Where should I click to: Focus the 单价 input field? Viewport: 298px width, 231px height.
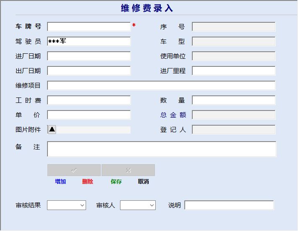(x=89, y=115)
